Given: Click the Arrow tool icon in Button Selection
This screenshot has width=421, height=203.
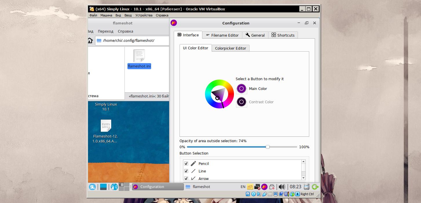Looking at the screenshot, I should click(193, 178).
